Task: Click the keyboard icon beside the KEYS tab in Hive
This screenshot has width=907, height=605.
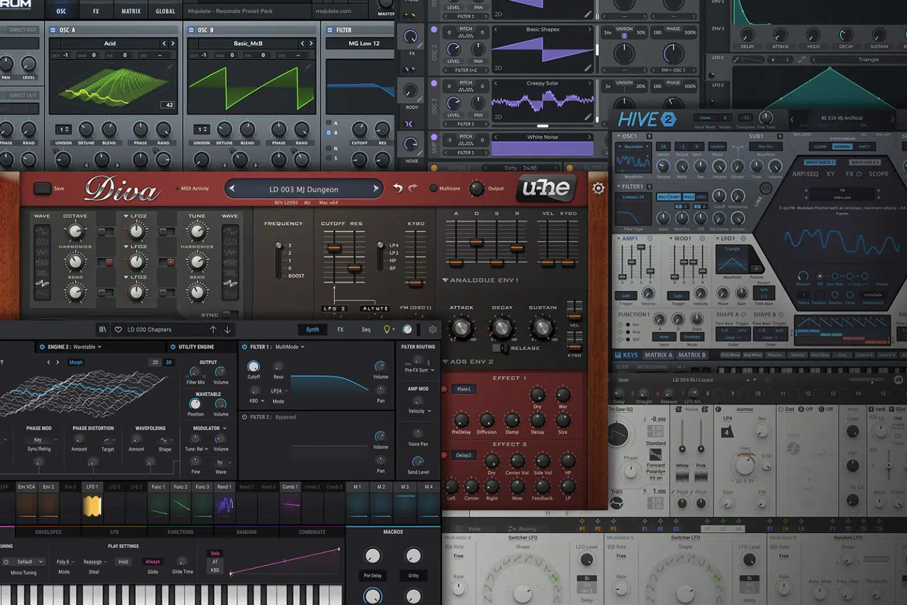Action: point(618,355)
